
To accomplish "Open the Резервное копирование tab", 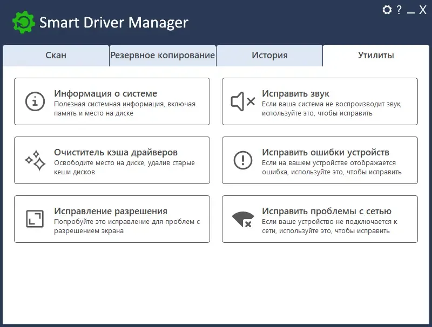I will point(162,54).
